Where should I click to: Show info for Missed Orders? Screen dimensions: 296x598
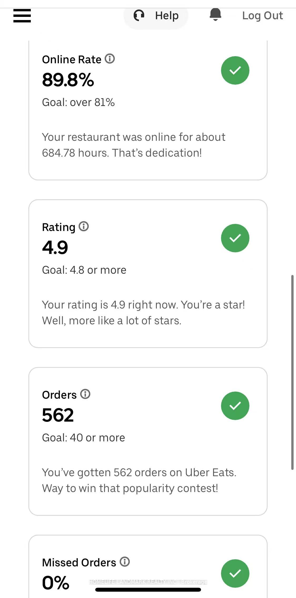pyautogui.click(x=125, y=562)
